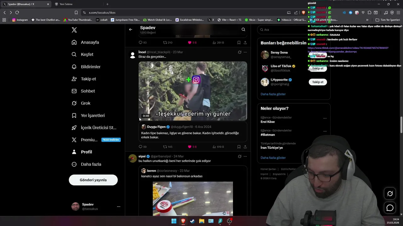The height and width of the screenshot is (226, 403).
Task: Unlike İncel post heart icon
Action: [x=190, y=147]
